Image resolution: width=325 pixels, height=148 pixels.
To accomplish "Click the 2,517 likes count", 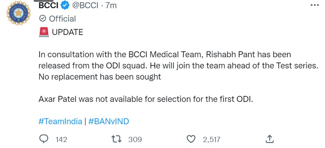I will click(211, 139).
